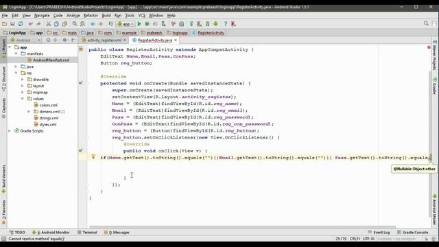439x247 pixels.
Task: Open the Build Variants side panel
Action: pos(4,179)
